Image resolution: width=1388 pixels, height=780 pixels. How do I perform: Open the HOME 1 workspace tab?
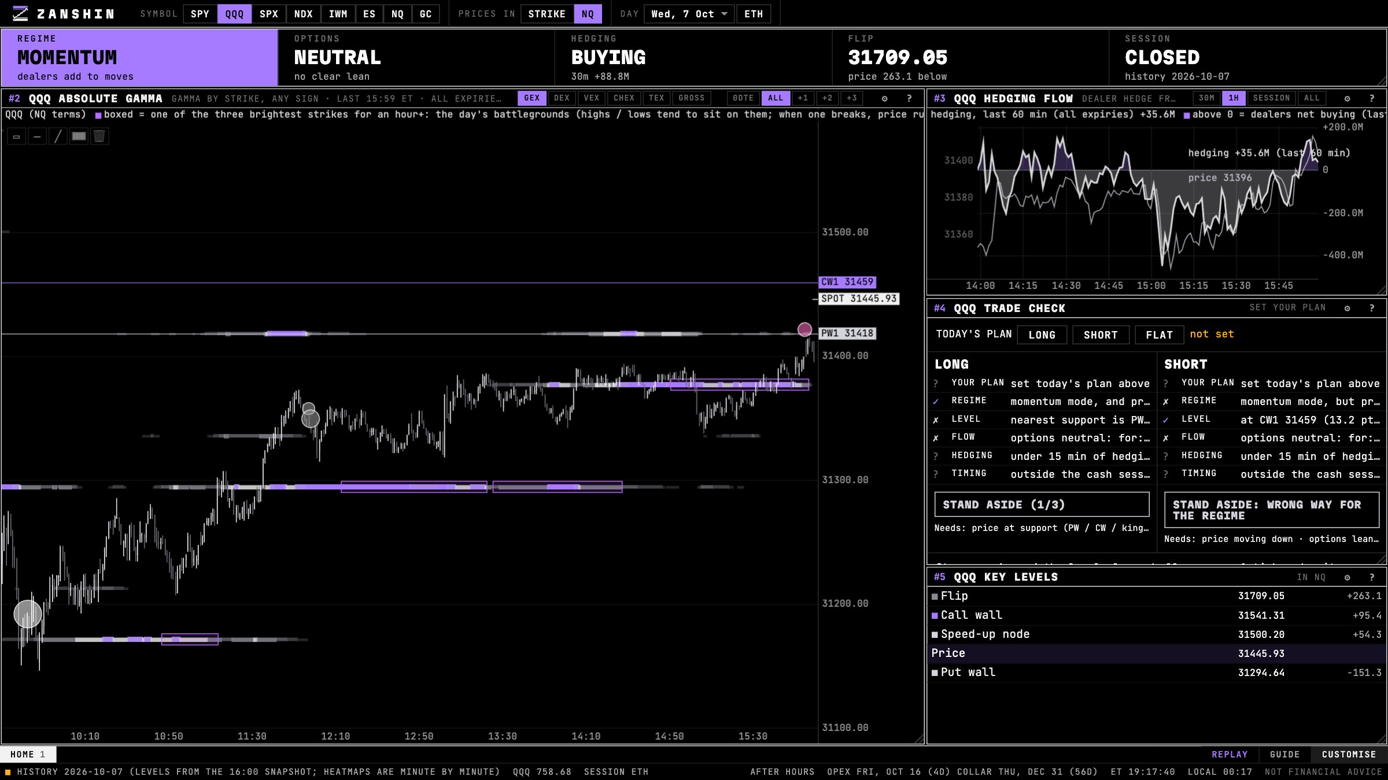point(28,754)
